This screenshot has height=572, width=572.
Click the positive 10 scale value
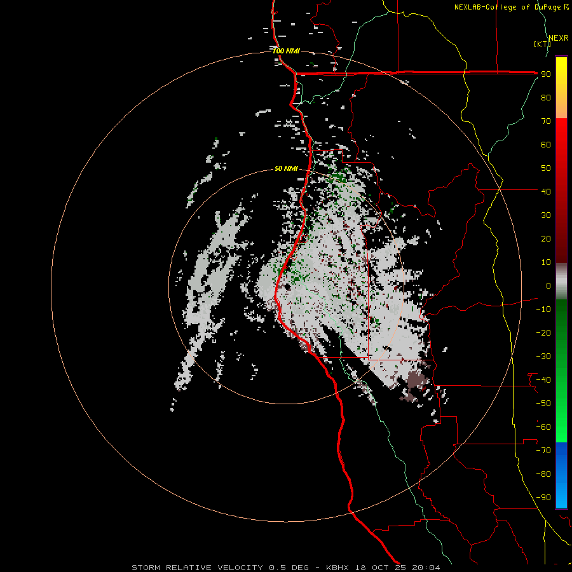point(546,262)
